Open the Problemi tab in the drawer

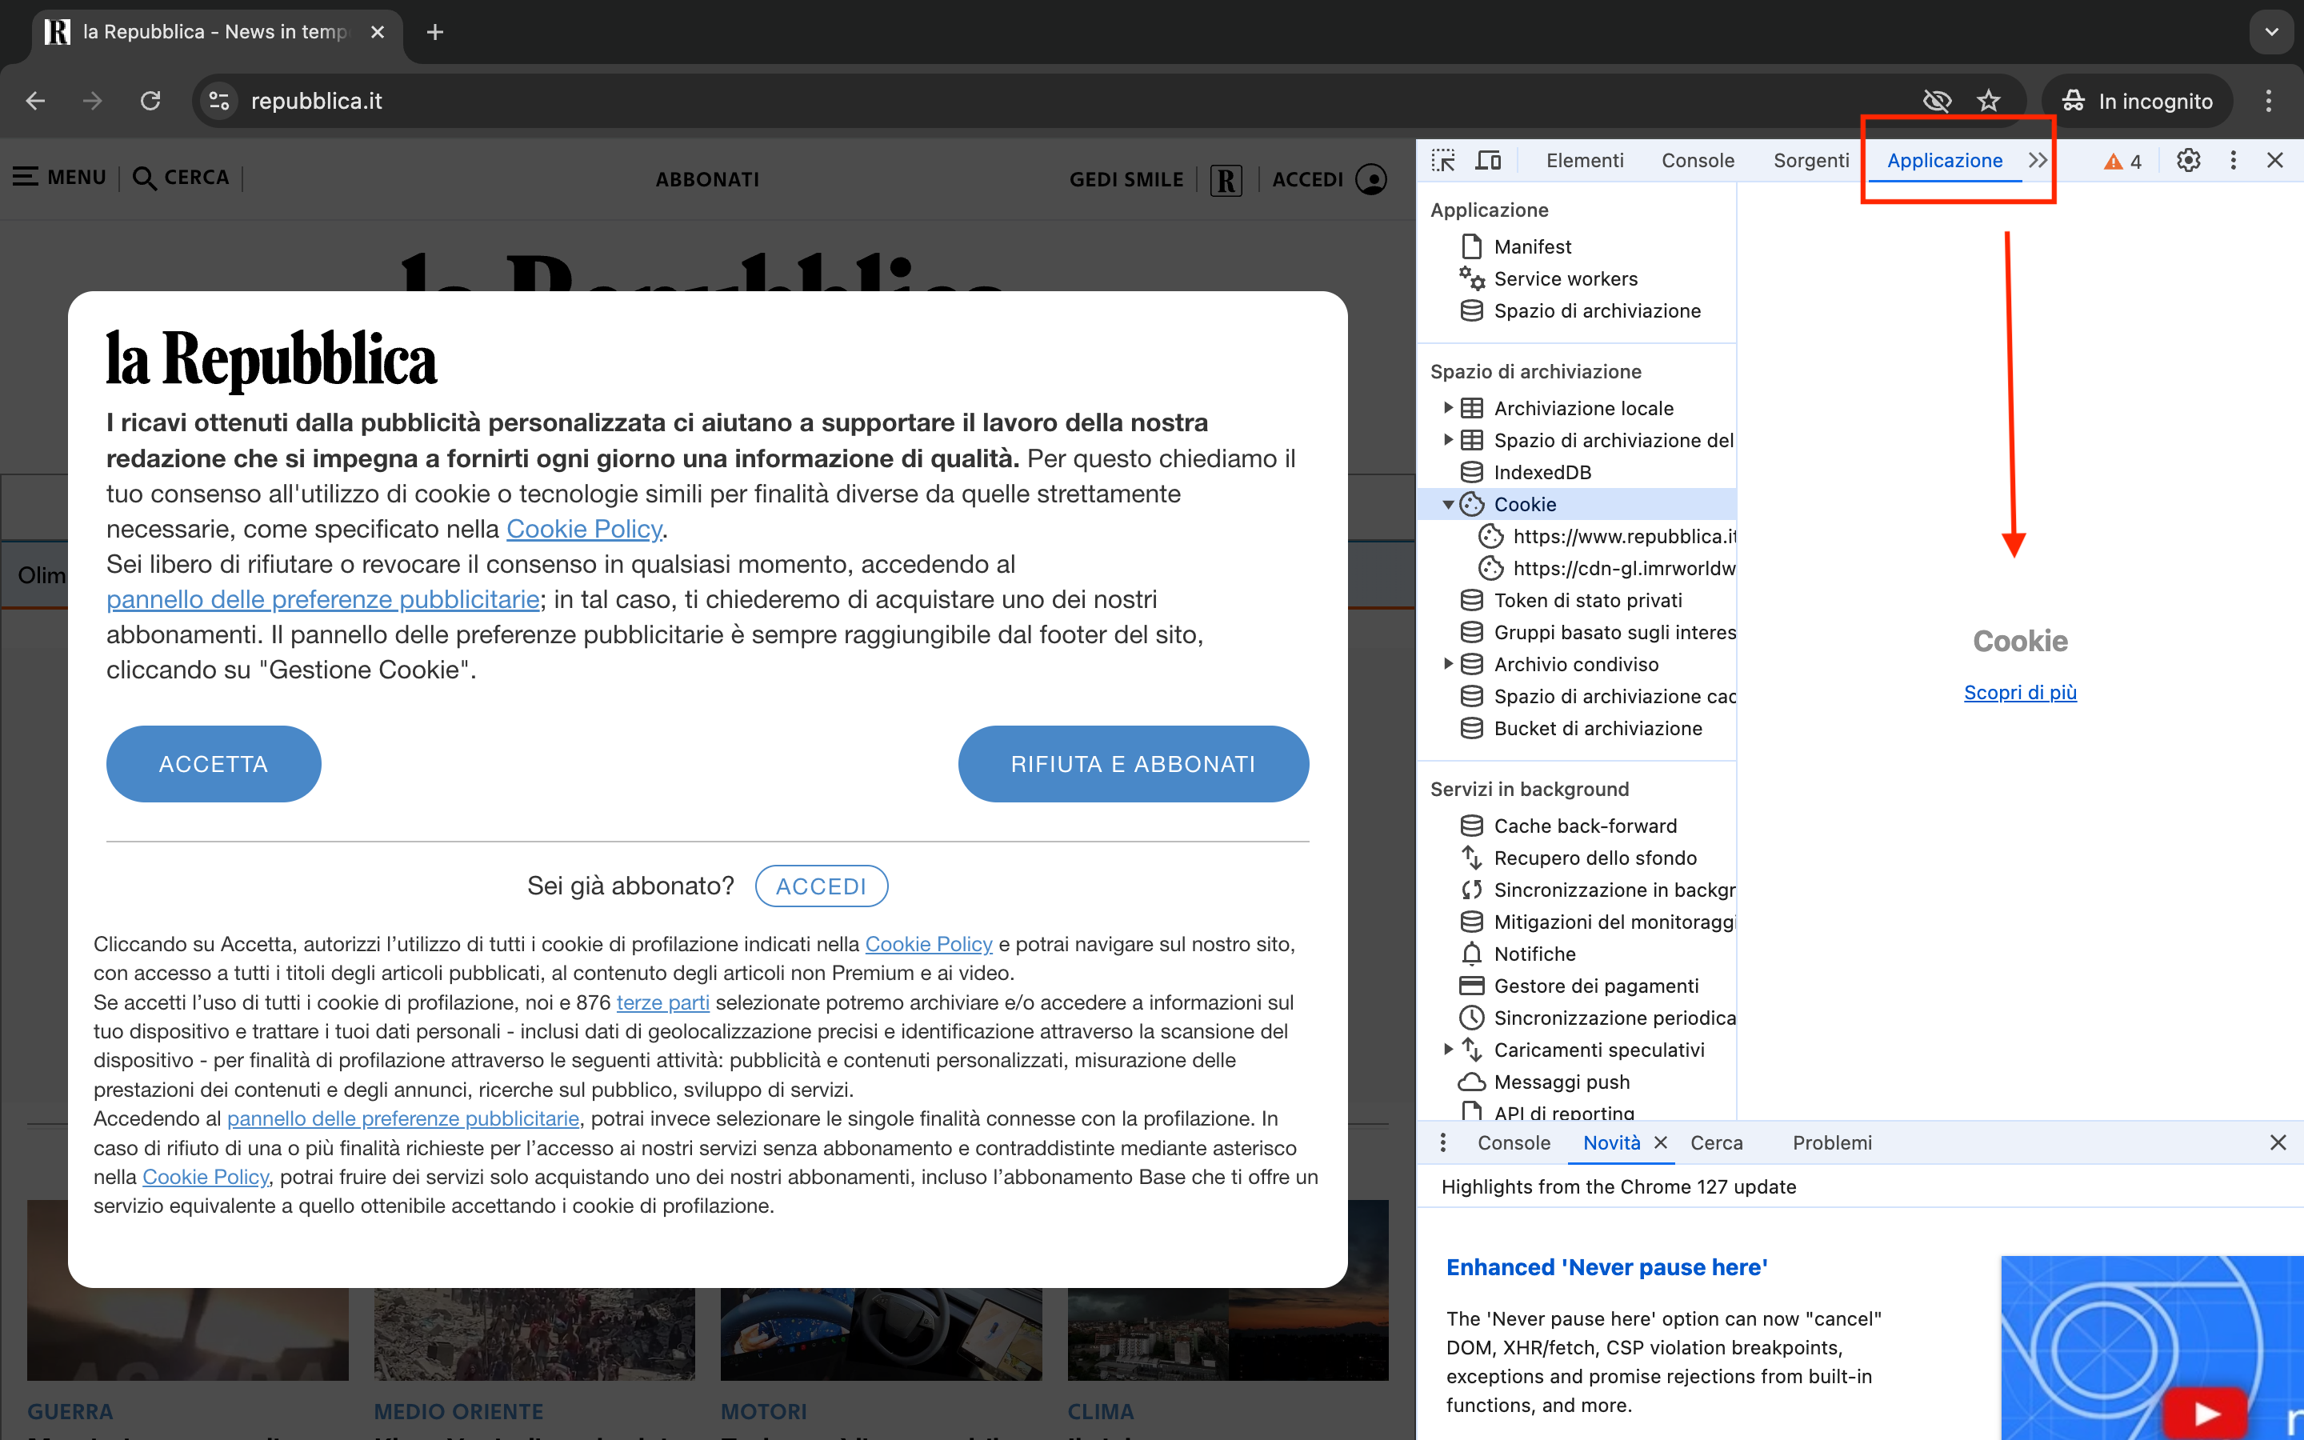1831,1143
